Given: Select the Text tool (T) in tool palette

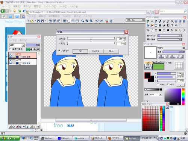Looking at the screenshot, I should click(172, 25).
